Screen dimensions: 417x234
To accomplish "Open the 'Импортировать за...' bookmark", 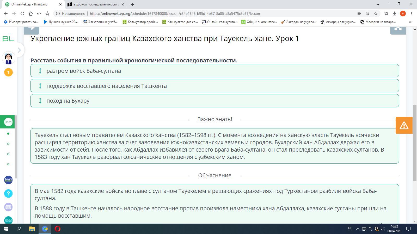I will (21, 22).
